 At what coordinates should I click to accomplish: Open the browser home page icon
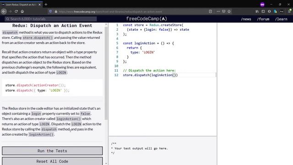22,11
